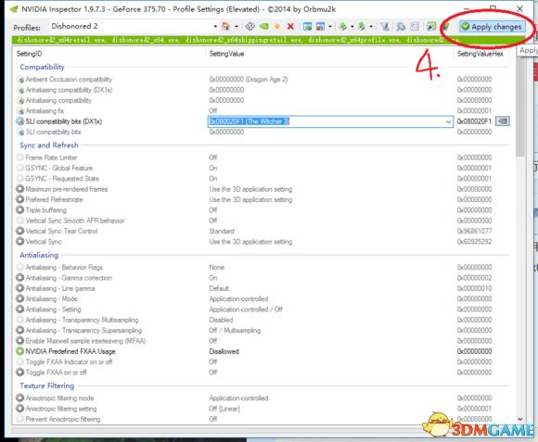Click the 0x96861077 hex value
The height and width of the screenshot is (442, 538).
474,231
